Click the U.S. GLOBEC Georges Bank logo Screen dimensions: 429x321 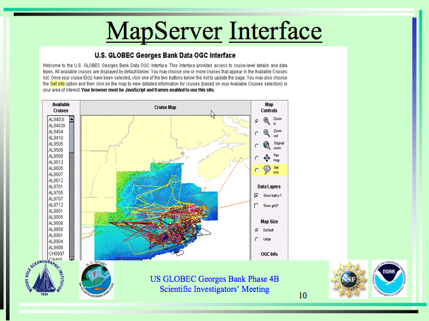96,280
